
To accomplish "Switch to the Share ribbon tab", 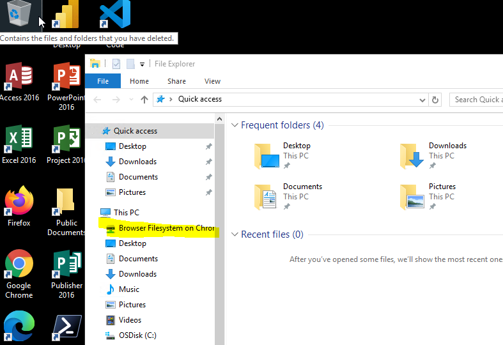I will point(176,81).
